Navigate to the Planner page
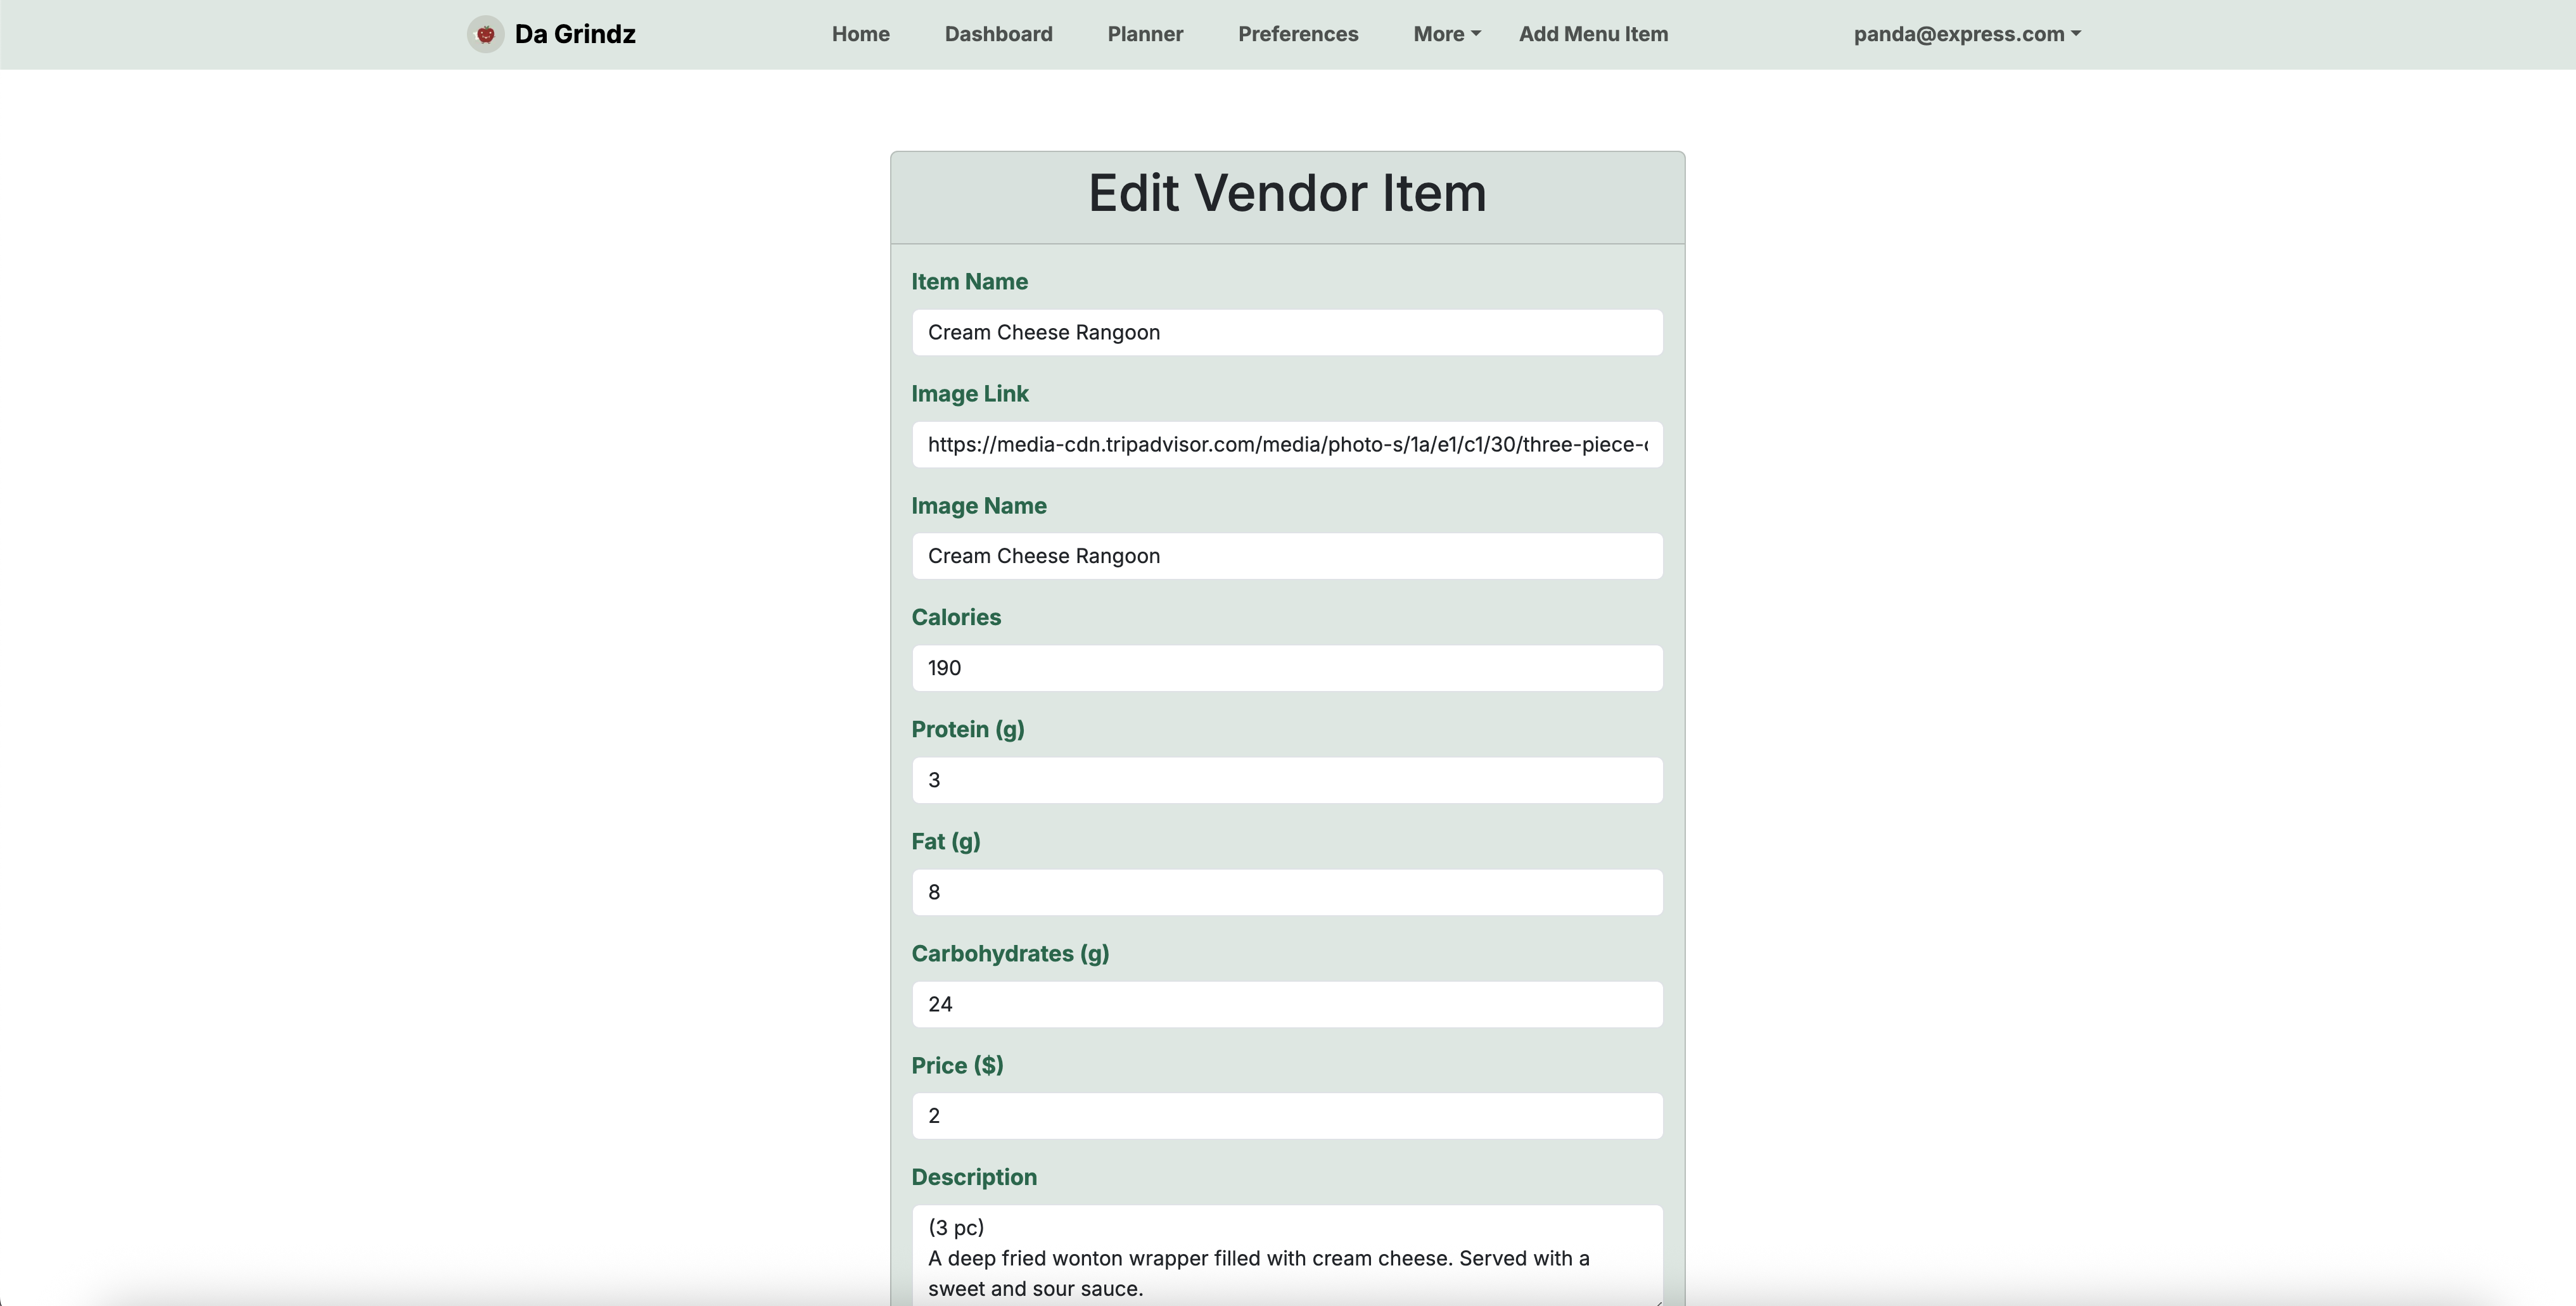Viewport: 2576px width, 1306px height. pyautogui.click(x=1145, y=34)
